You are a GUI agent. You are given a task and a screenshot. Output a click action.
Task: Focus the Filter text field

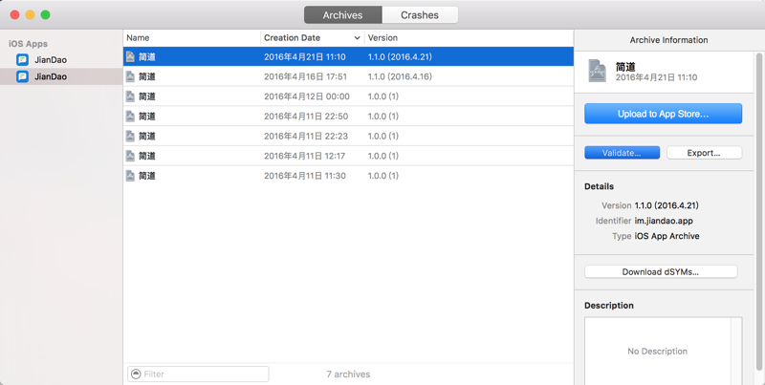[198, 374]
